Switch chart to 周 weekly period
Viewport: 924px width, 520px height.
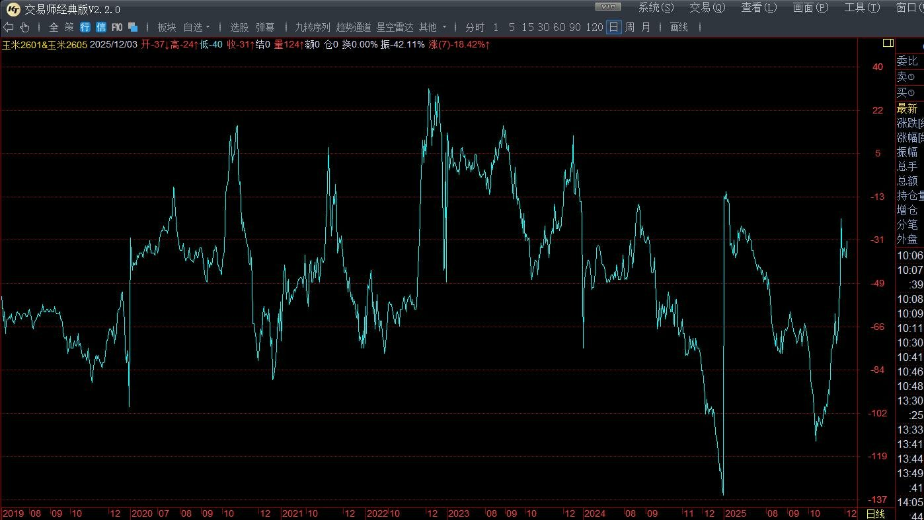click(x=629, y=27)
